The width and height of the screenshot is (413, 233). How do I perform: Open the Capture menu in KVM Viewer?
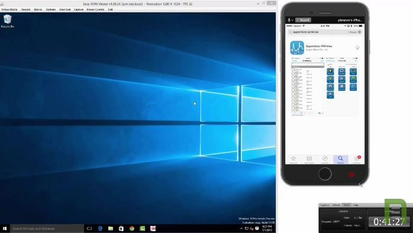pos(79,9)
